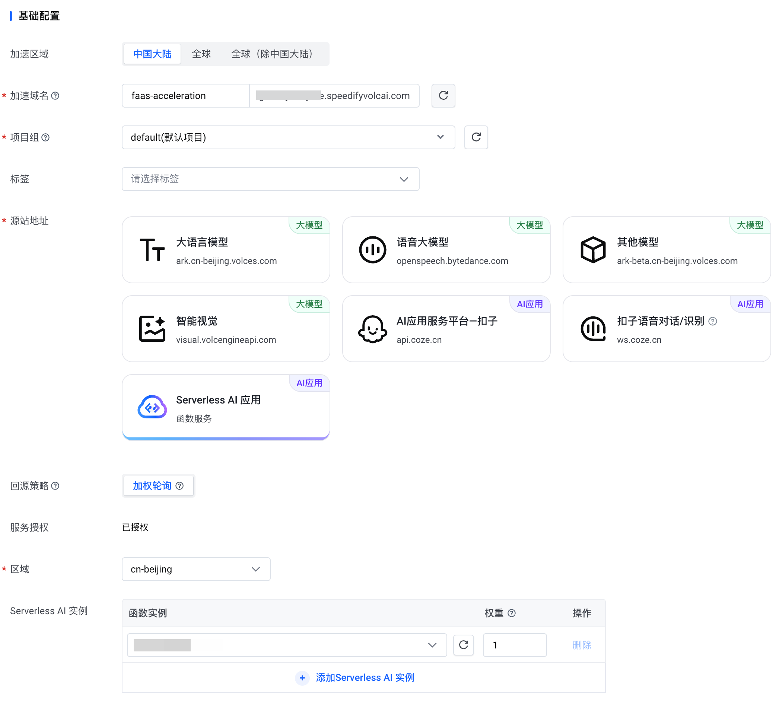
Task: Click the ark-beta.cn-beijing.volces.com address text
Action: [x=677, y=261]
